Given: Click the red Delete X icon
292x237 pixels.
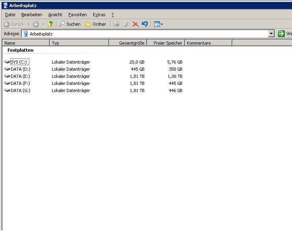Looking at the screenshot, I should click(136, 24).
